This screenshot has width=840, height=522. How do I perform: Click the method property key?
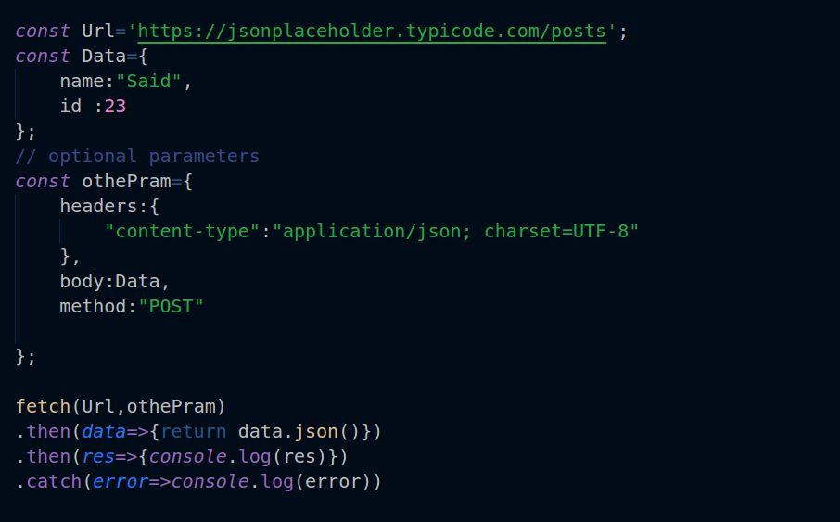(x=93, y=306)
